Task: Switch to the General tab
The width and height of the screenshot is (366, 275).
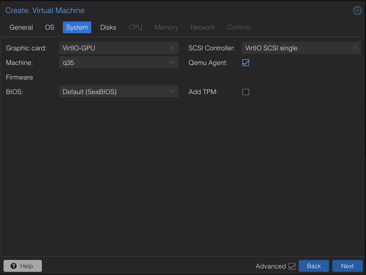Action: (x=21, y=27)
